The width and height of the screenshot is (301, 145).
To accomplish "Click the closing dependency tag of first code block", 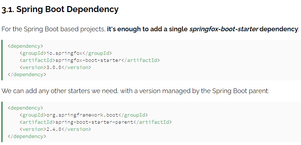I will pyautogui.click(x=27, y=74).
